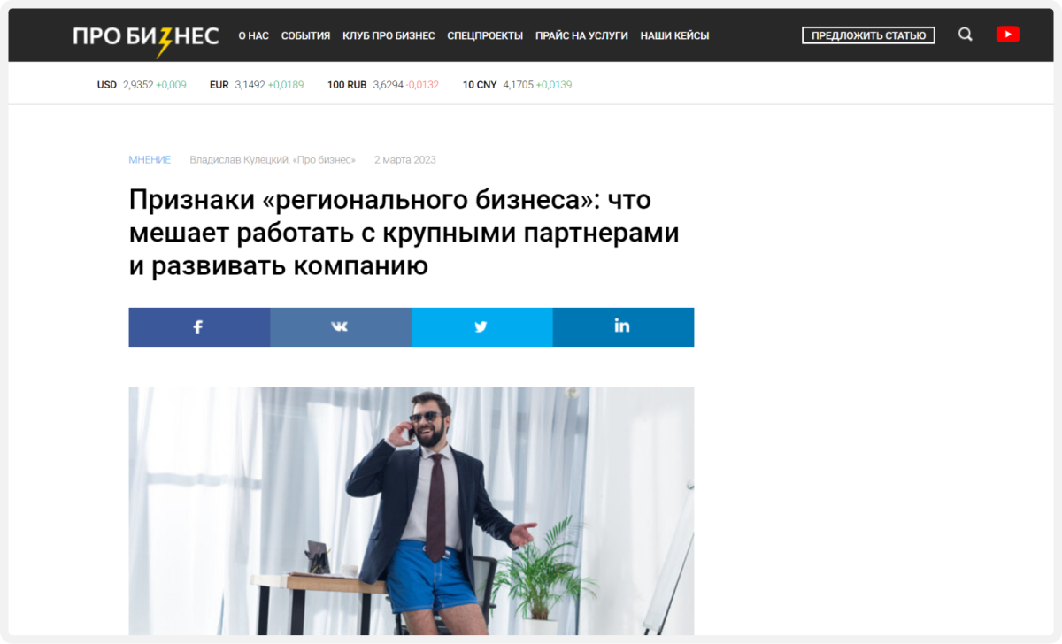The image size is (1062, 644).
Task: Go to КЛУБ ПРО БИЗНЕС section
Action: pos(389,35)
